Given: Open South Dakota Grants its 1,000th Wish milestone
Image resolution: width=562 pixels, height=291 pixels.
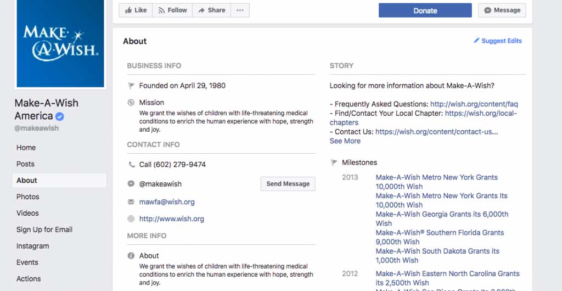Looking at the screenshot, I should point(437,255).
